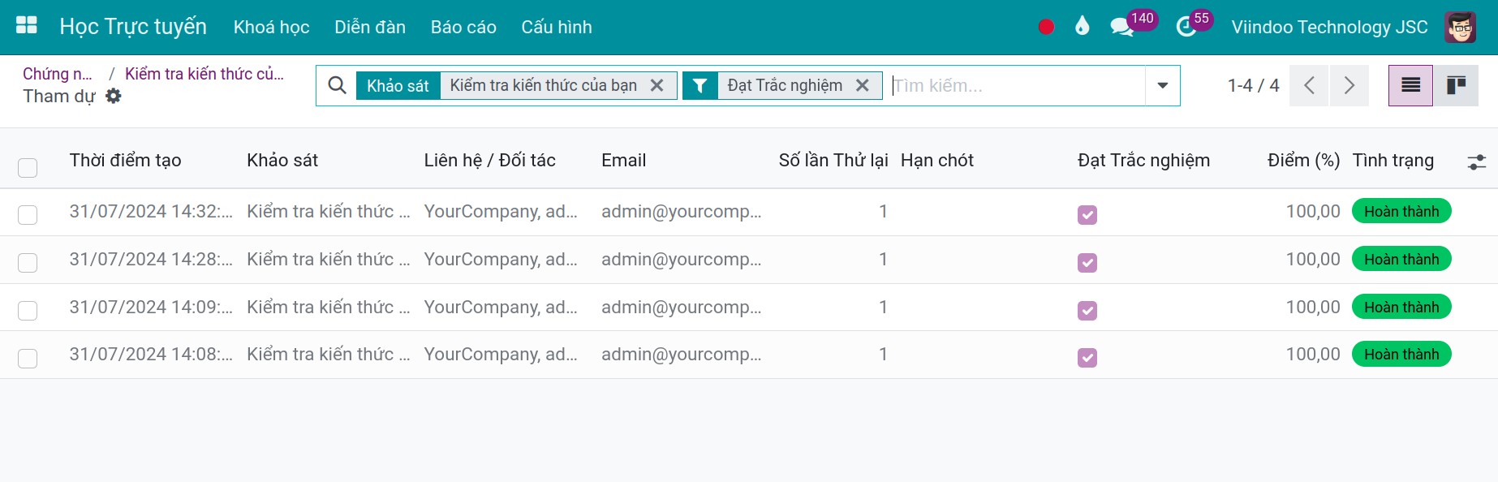The width and height of the screenshot is (1498, 482).
Task: Click the red recording dot icon
Action: 1046,27
